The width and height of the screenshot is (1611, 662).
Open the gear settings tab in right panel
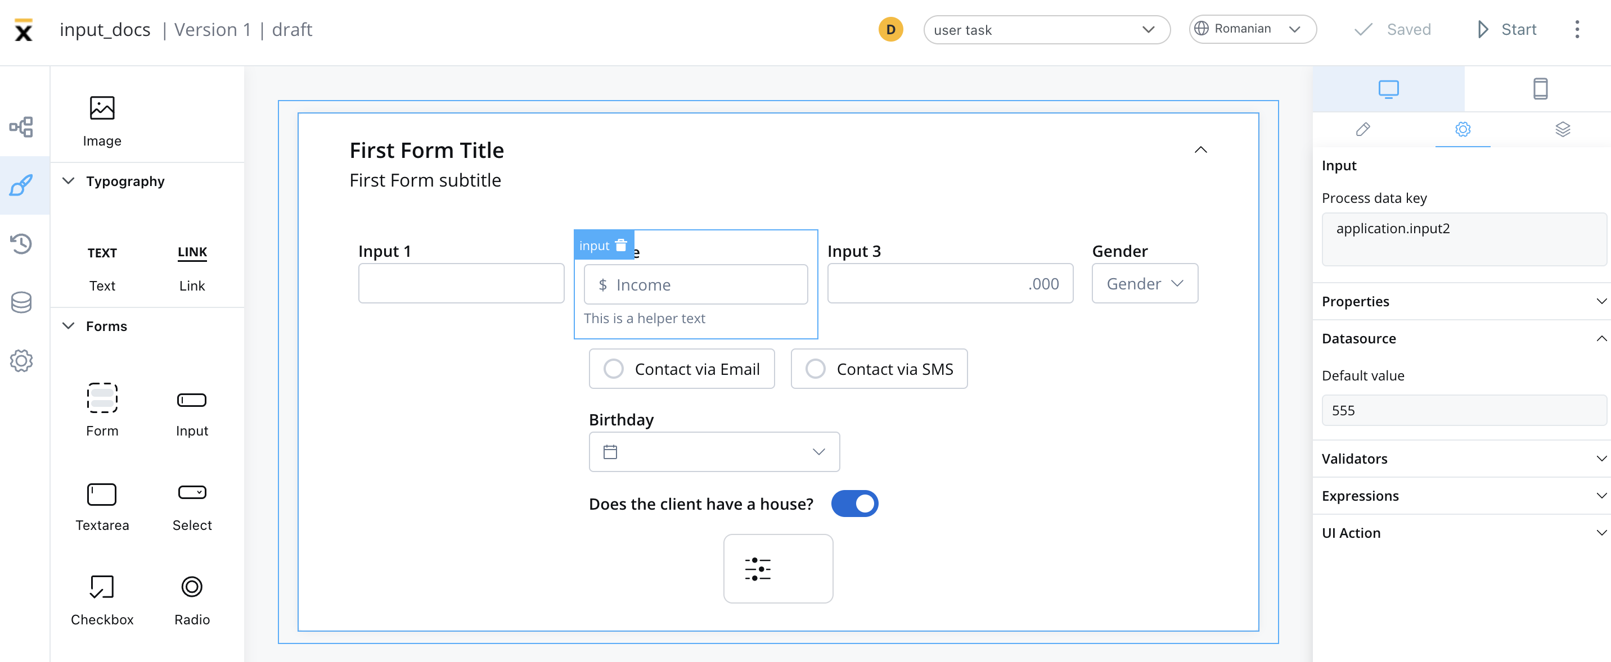1462,129
